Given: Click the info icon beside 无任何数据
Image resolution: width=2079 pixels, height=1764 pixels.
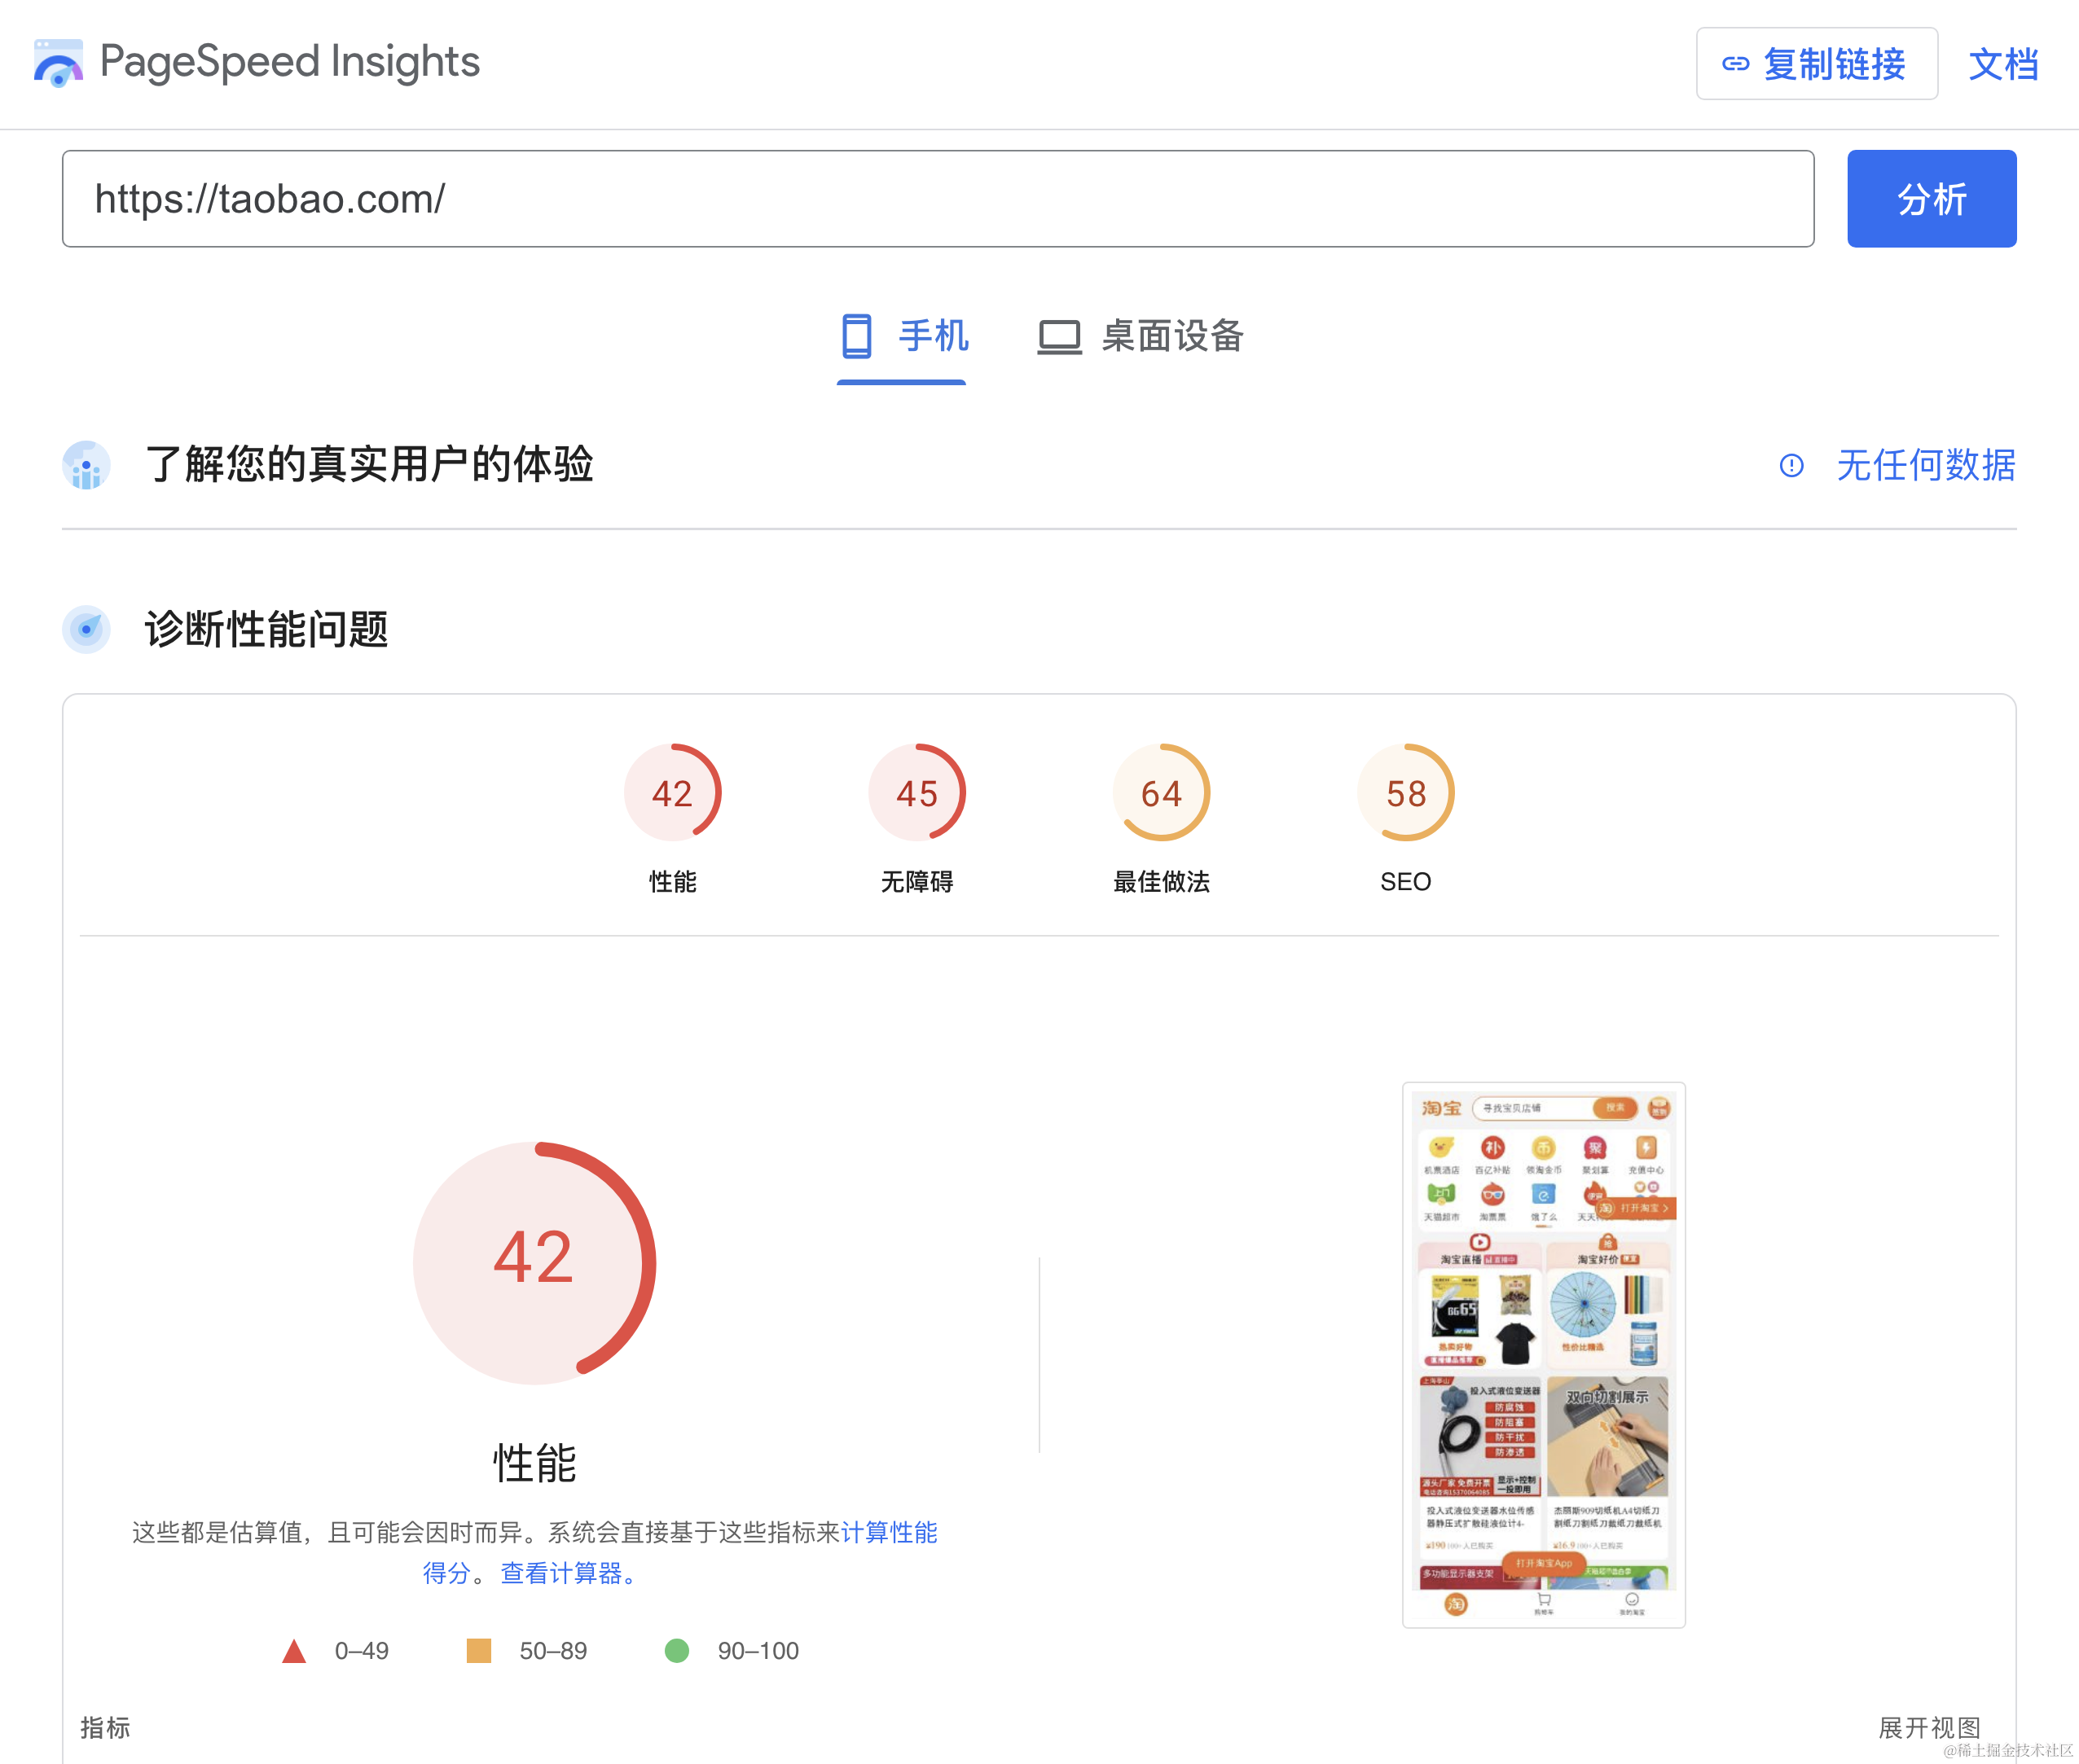Looking at the screenshot, I should [1791, 465].
